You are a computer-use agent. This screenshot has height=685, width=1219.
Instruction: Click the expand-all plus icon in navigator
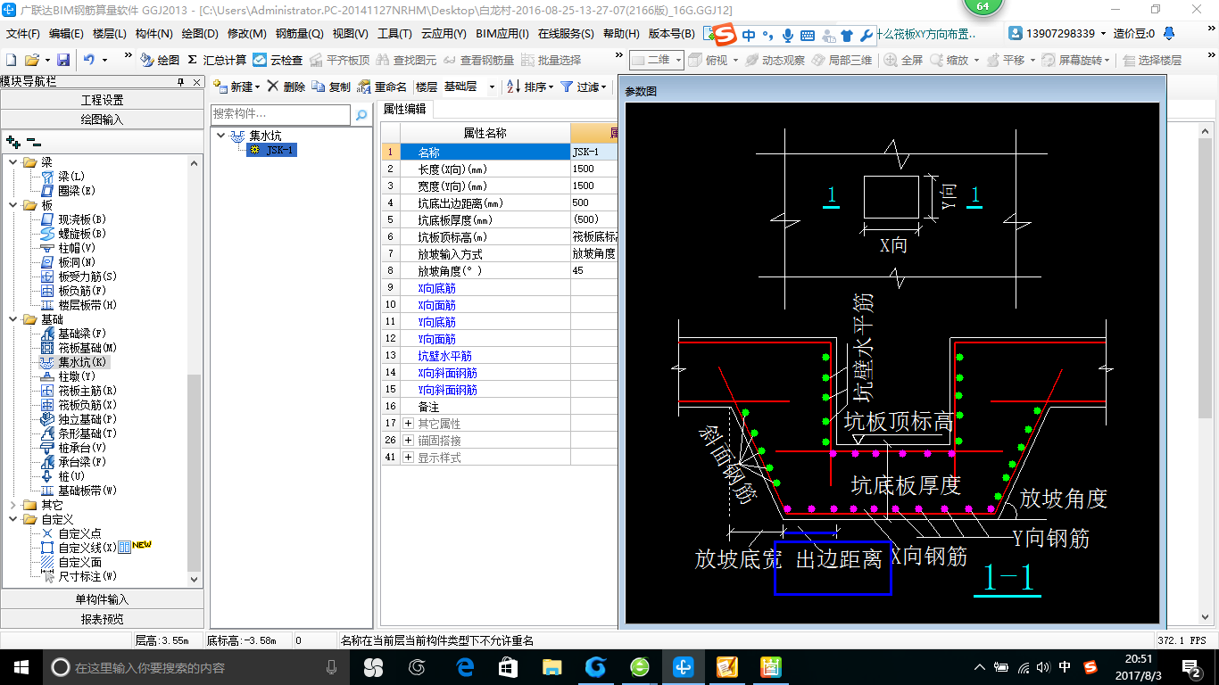click(x=13, y=141)
